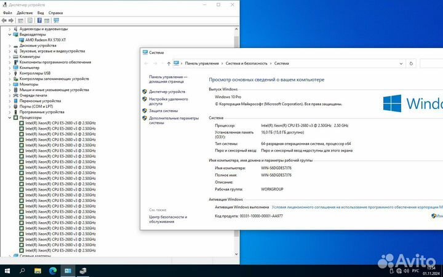
Task: Click the Контроллеры запоминающих устройств icon
Action: [15, 79]
